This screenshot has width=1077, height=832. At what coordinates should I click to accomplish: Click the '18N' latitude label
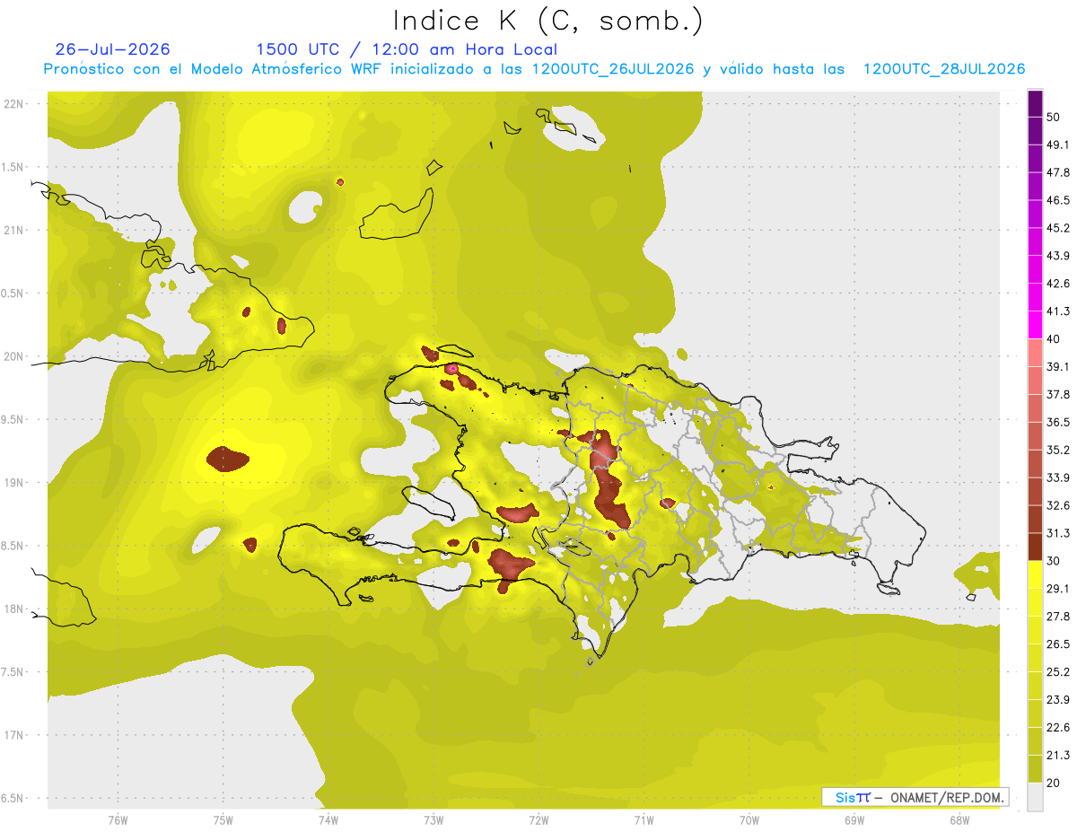pyautogui.click(x=13, y=609)
